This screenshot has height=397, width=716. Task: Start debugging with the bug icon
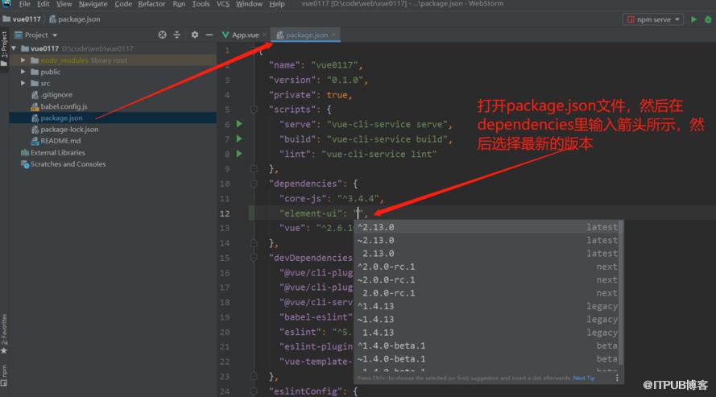(708, 19)
